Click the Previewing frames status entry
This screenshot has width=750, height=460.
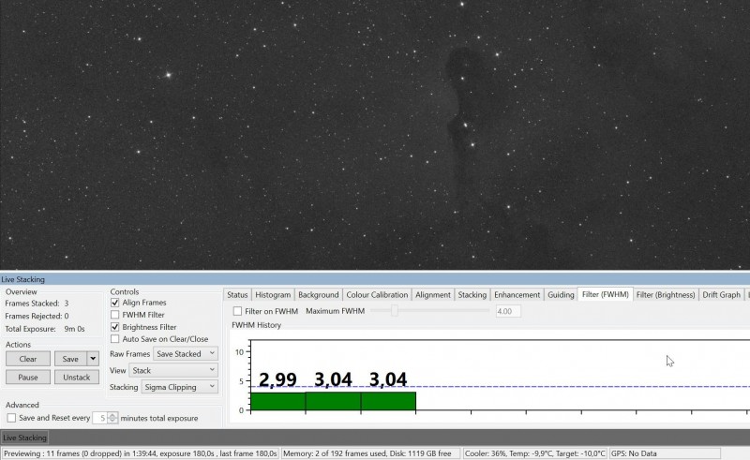[140, 453]
